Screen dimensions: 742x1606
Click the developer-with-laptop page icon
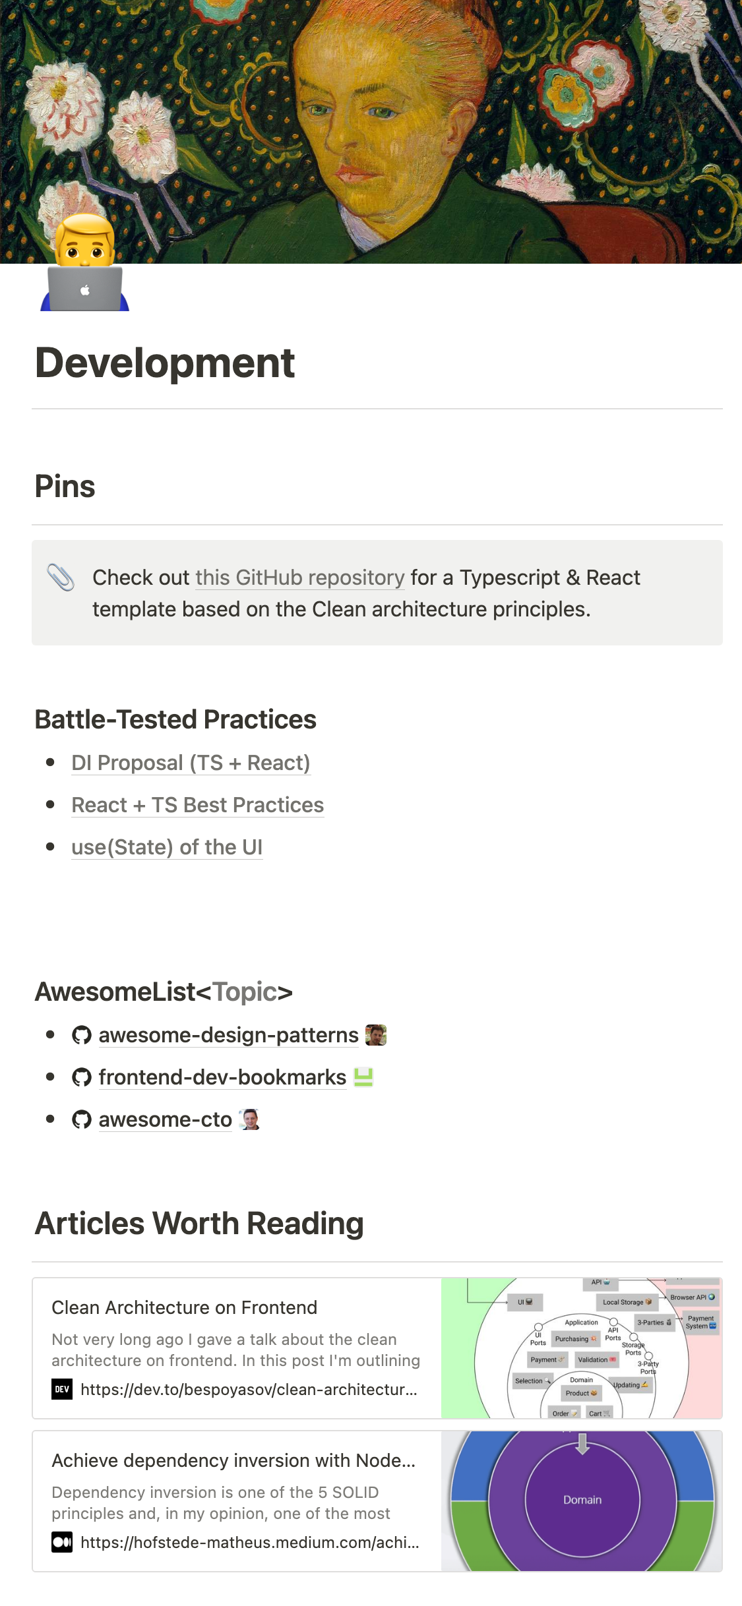click(85, 264)
